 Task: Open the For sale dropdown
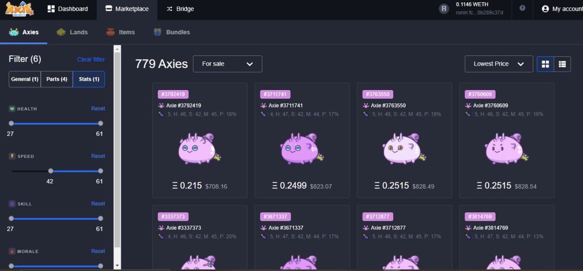(x=227, y=64)
